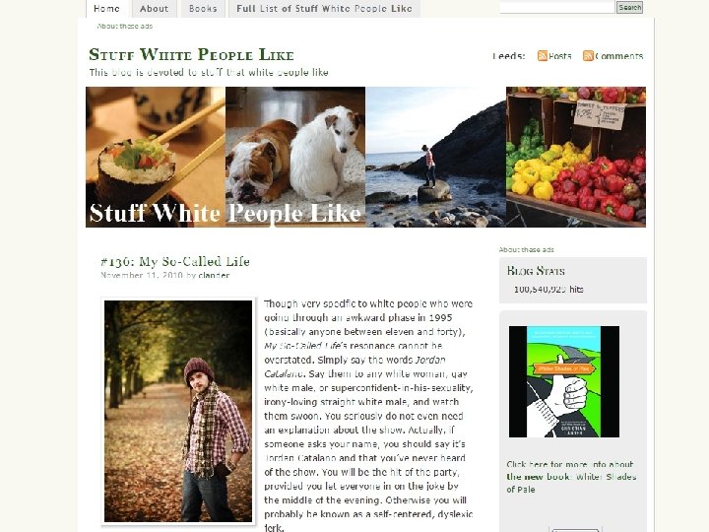
Task: Open post #136: My So-Called Life
Action: (175, 261)
